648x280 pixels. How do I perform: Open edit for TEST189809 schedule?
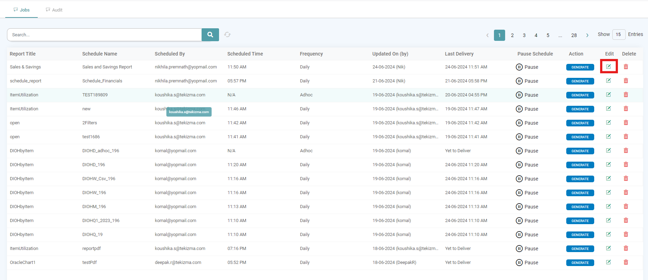[609, 95]
